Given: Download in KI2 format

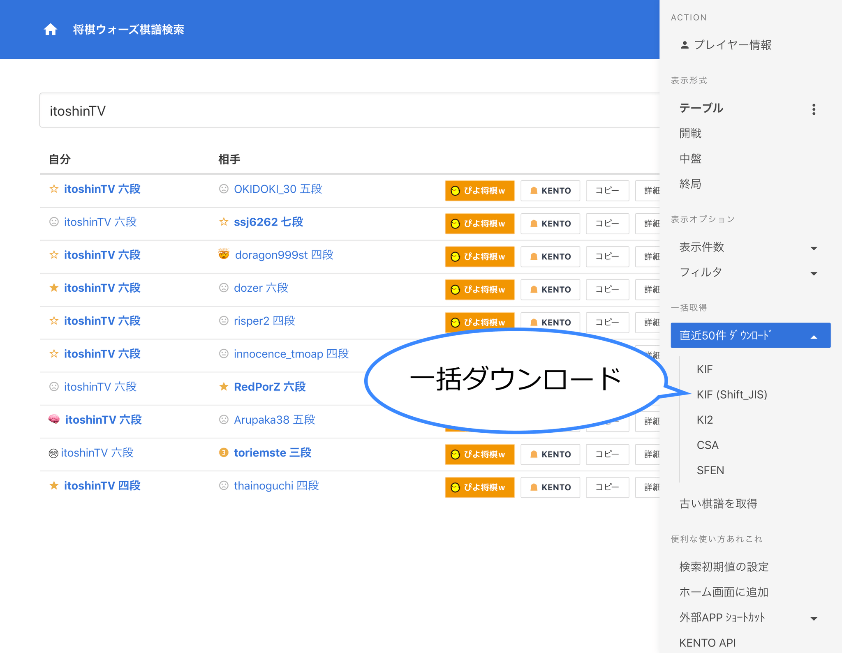Looking at the screenshot, I should click(705, 420).
